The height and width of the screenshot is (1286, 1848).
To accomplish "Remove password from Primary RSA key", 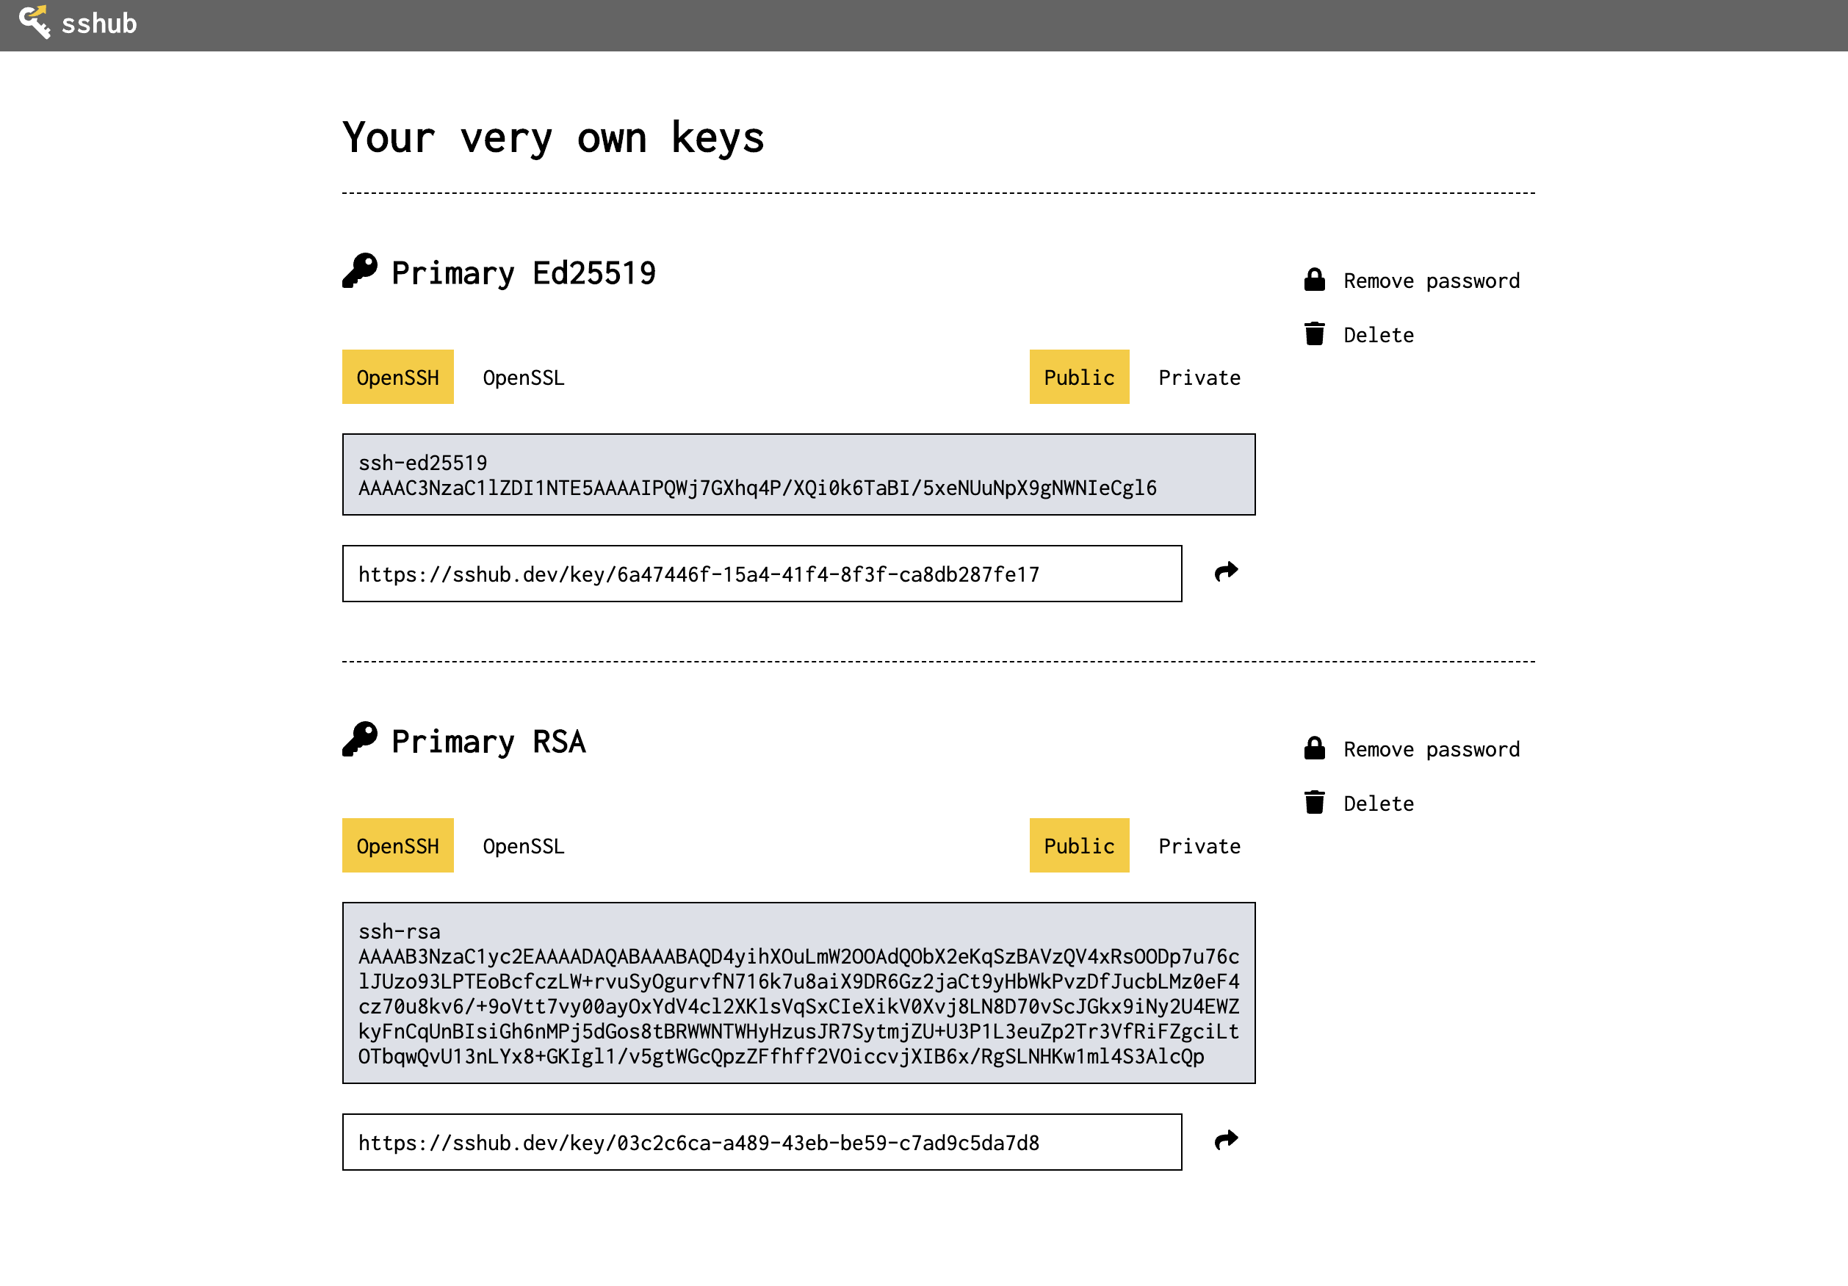I will pos(1430,749).
